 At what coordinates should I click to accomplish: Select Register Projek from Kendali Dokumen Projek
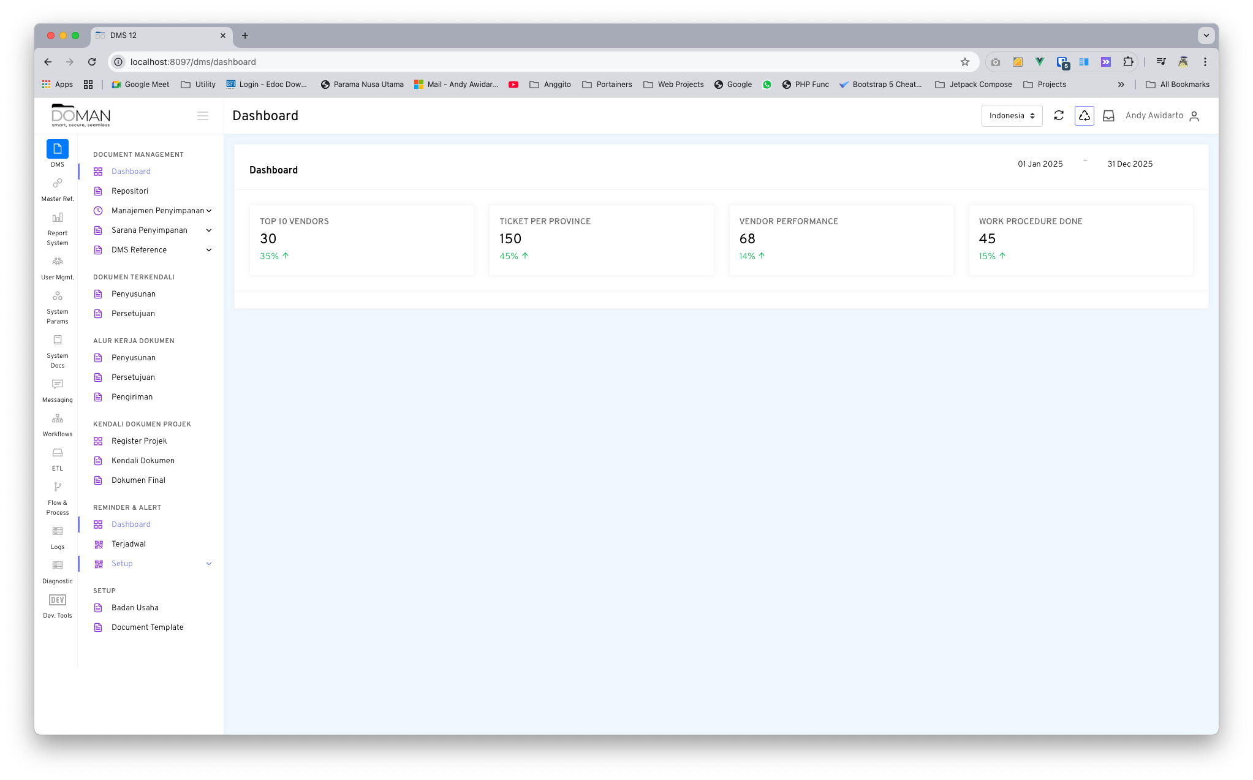point(139,441)
